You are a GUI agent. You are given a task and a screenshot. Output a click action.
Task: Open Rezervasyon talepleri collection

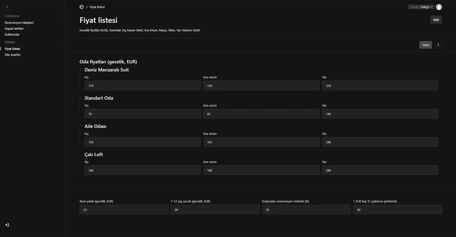click(x=19, y=23)
